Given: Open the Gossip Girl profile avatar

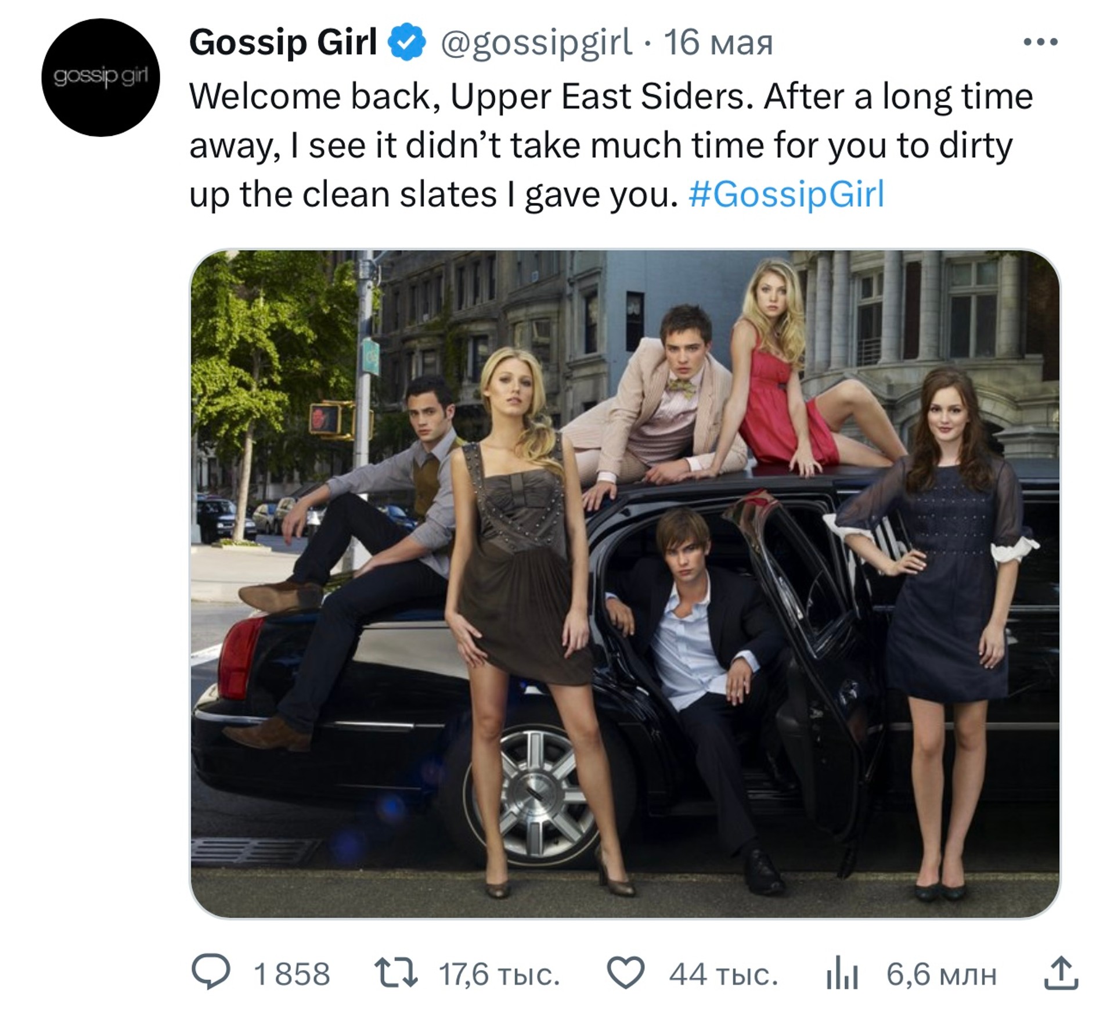Looking at the screenshot, I should click(100, 77).
